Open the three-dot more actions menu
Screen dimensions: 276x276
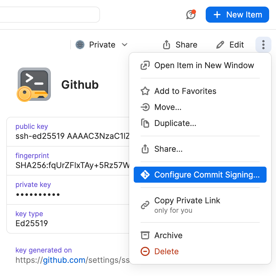[x=263, y=45]
